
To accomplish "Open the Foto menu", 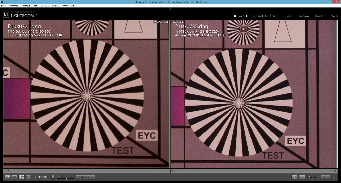I will click(x=35, y=6).
